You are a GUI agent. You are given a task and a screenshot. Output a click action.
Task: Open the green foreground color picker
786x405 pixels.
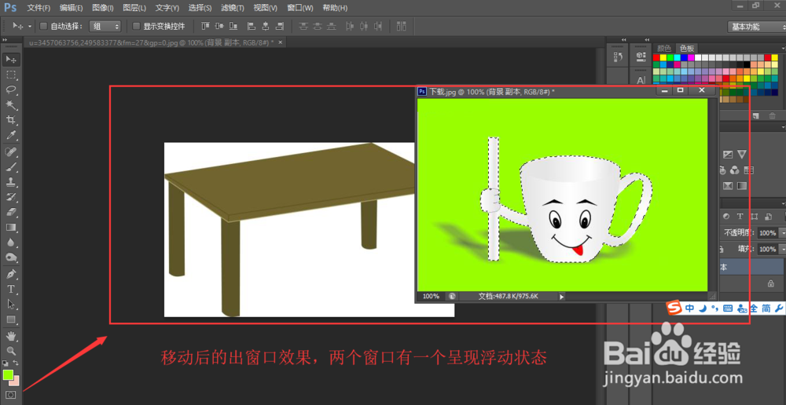click(x=8, y=374)
